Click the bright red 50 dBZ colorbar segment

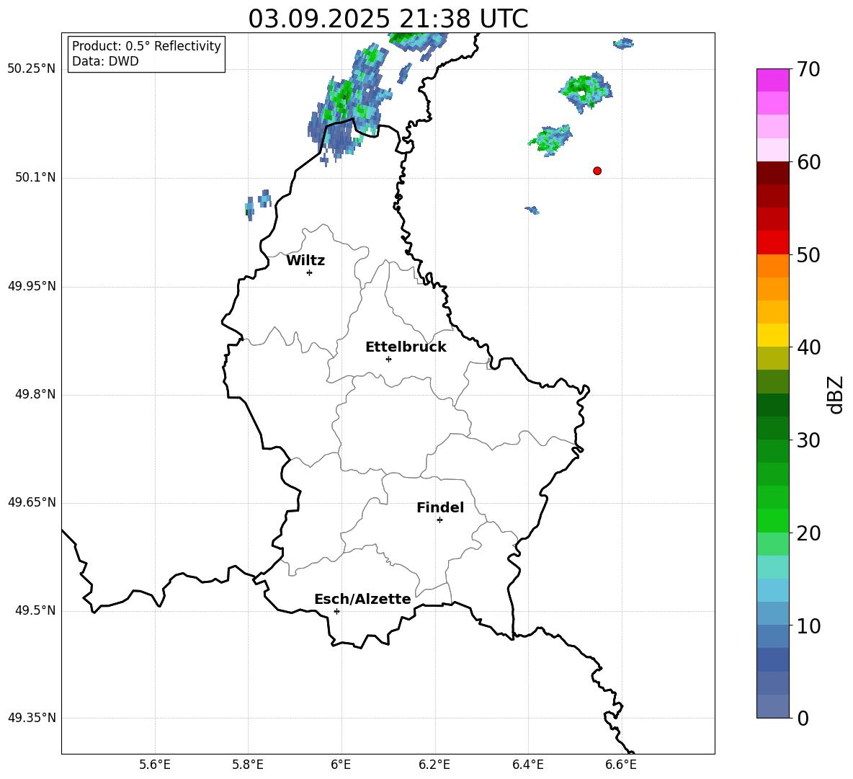773,243
